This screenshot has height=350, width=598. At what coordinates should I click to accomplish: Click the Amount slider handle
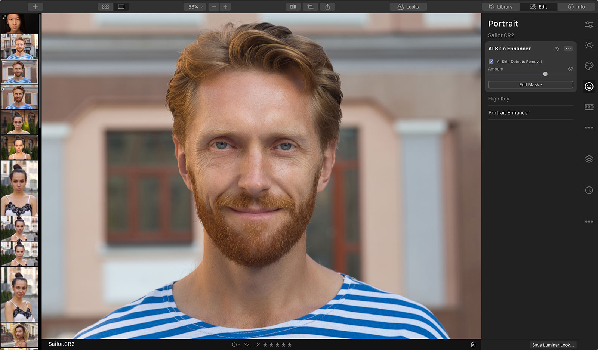point(545,74)
